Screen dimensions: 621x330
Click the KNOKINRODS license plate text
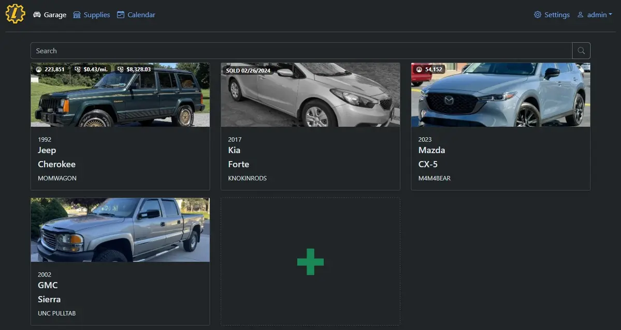tap(247, 178)
